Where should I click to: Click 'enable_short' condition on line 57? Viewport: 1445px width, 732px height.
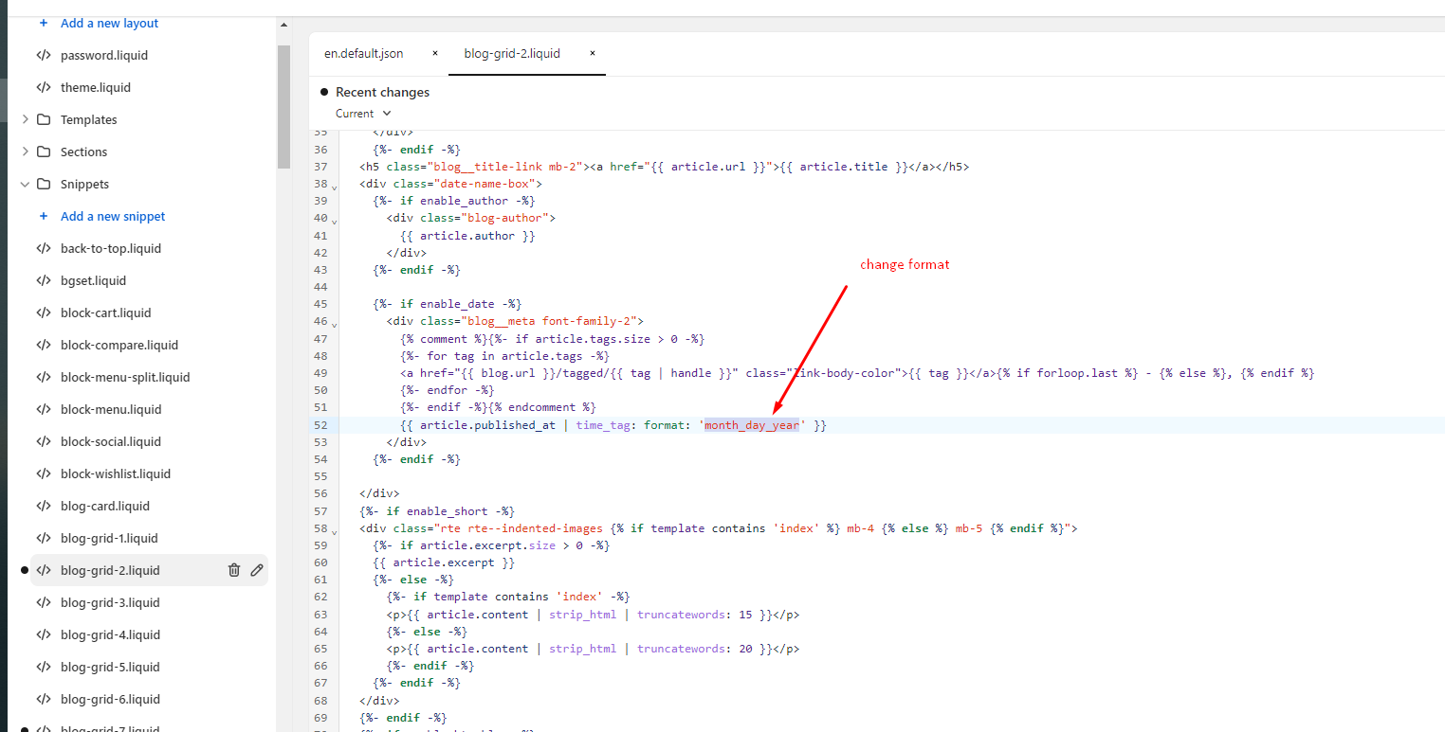click(447, 510)
